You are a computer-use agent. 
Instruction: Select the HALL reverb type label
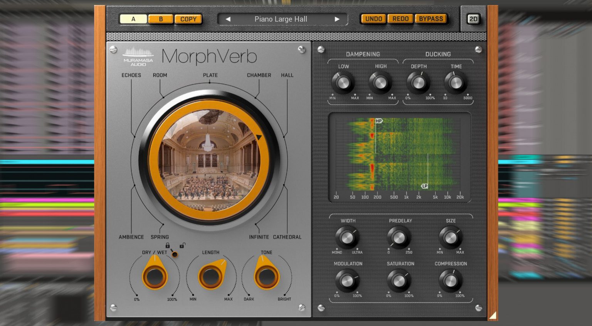pos(287,75)
